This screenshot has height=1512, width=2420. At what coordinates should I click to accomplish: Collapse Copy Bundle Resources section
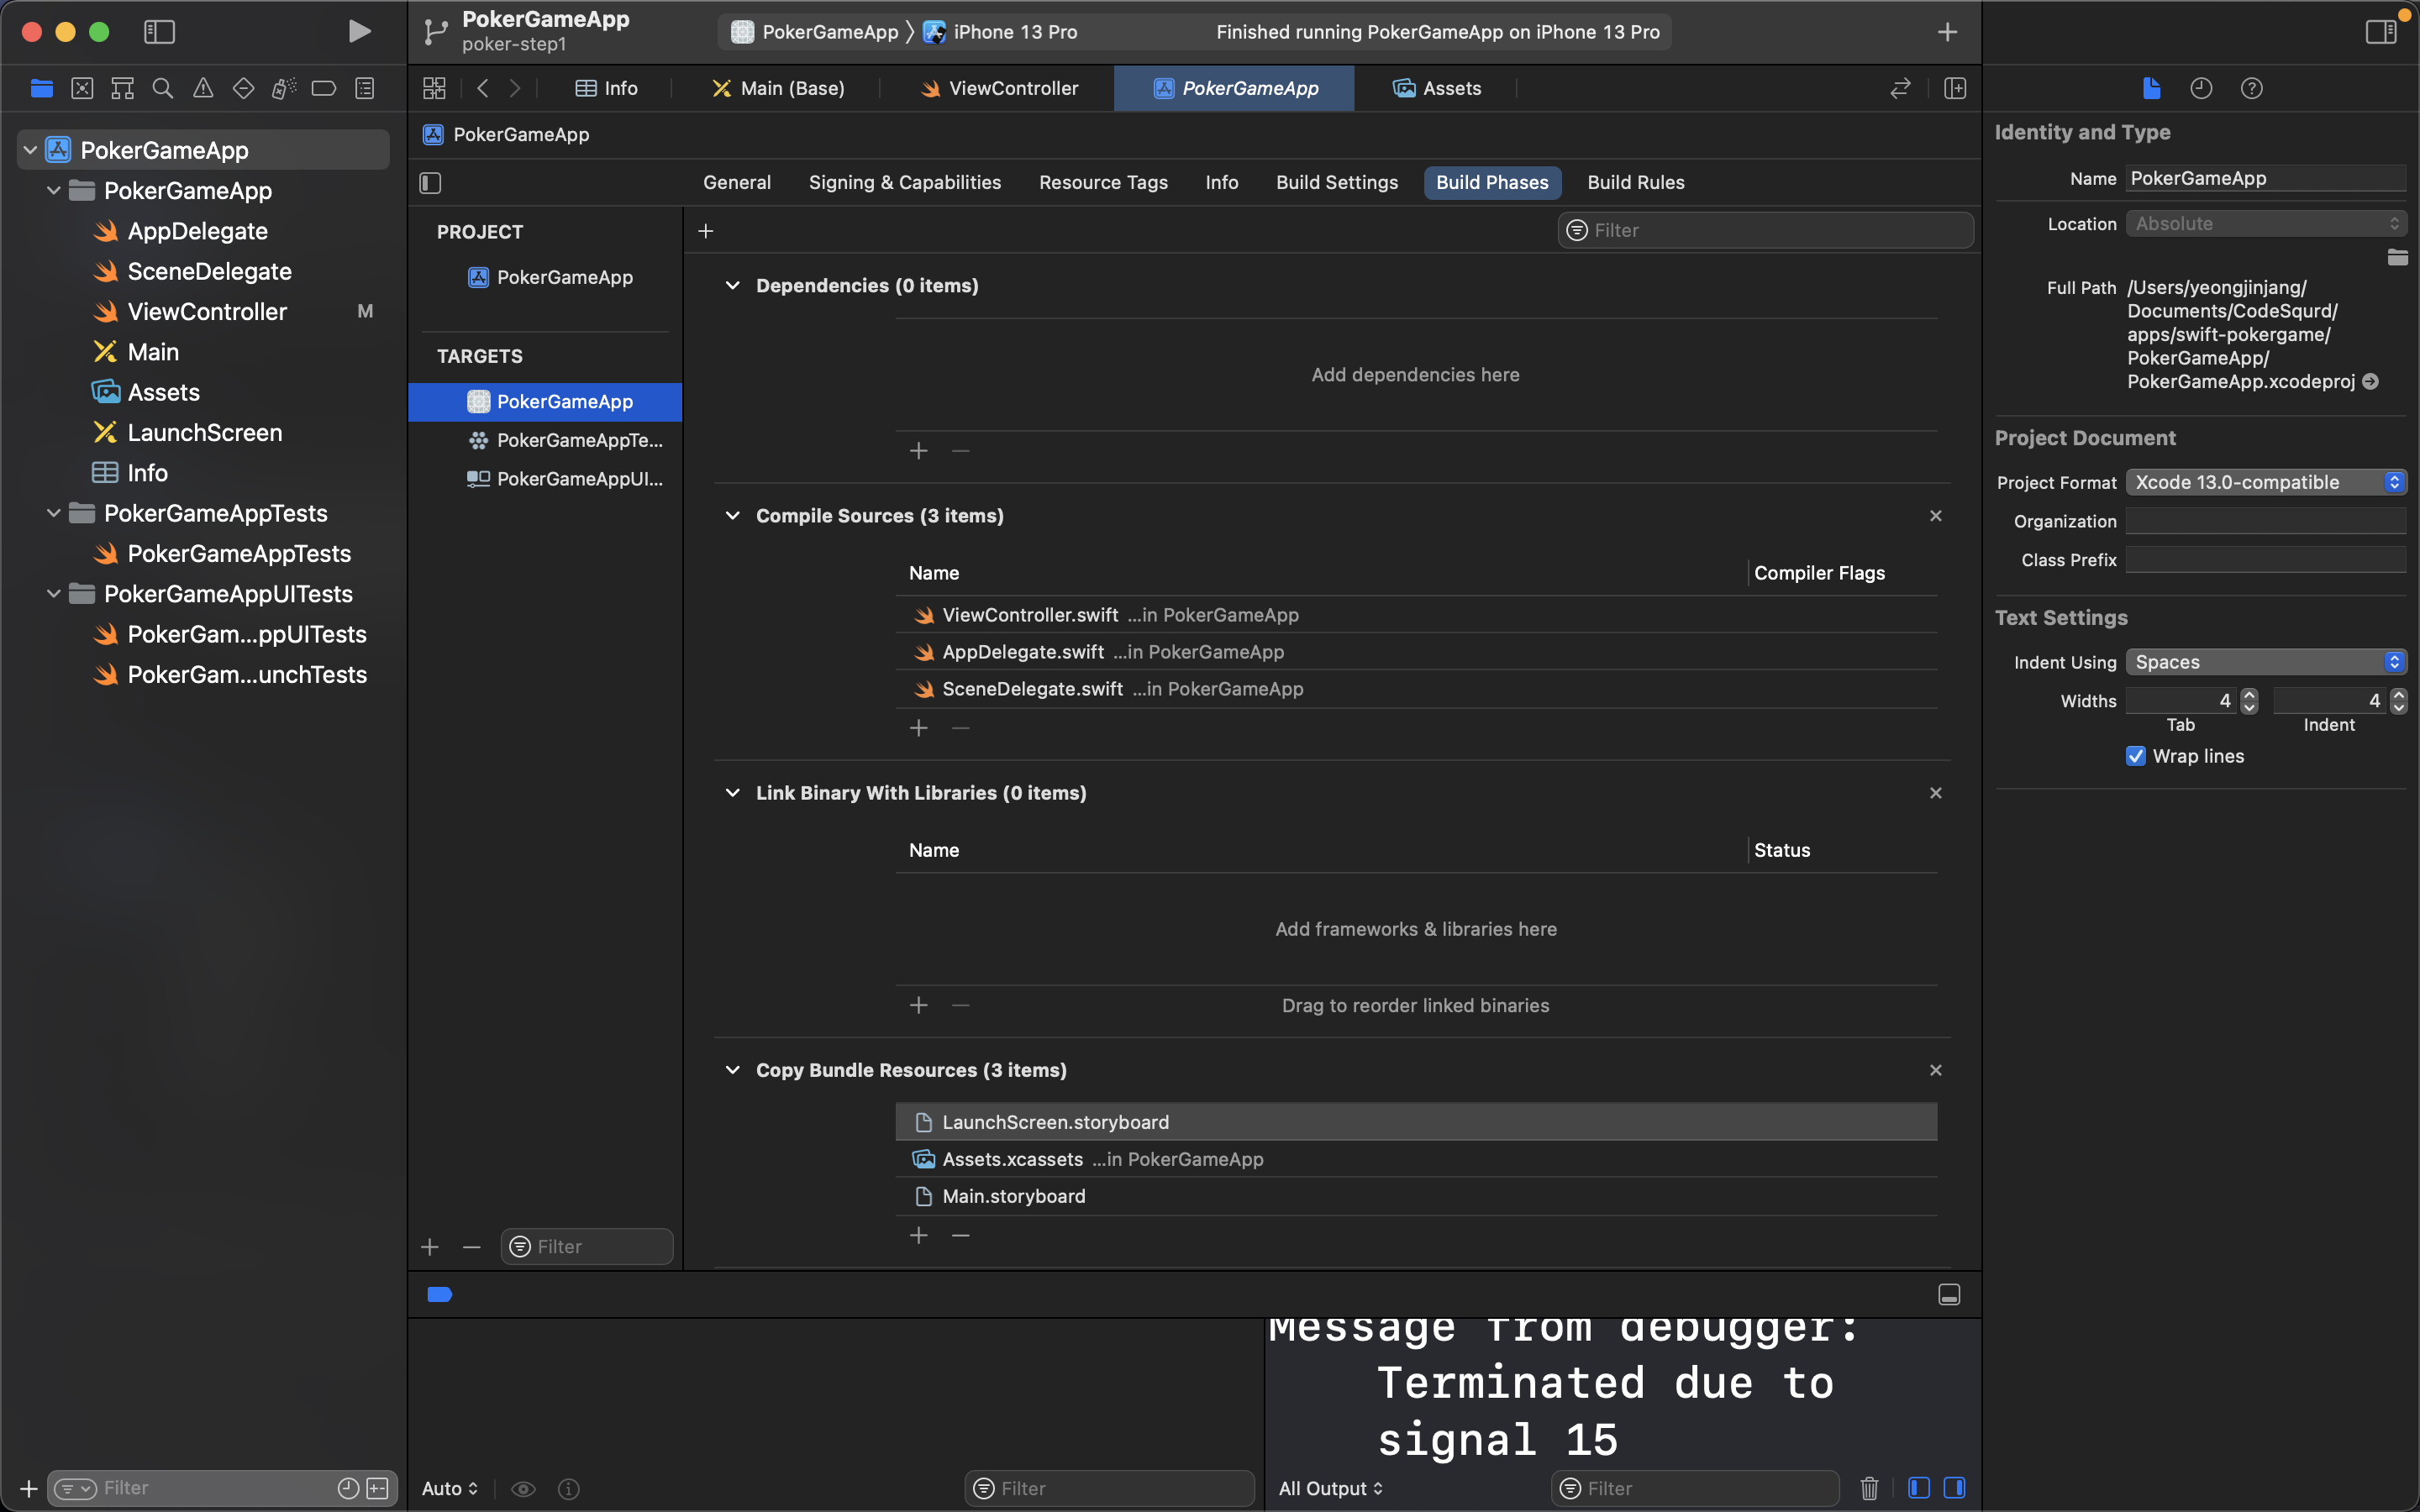(x=732, y=1070)
